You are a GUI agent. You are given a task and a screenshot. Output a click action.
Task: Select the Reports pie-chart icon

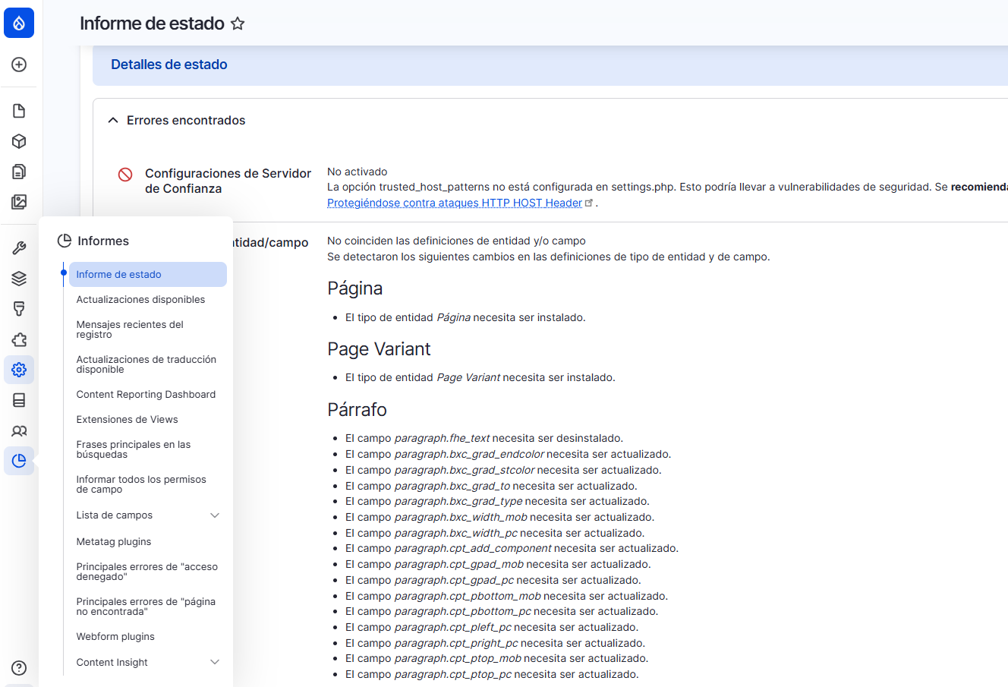tap(17, 461)
